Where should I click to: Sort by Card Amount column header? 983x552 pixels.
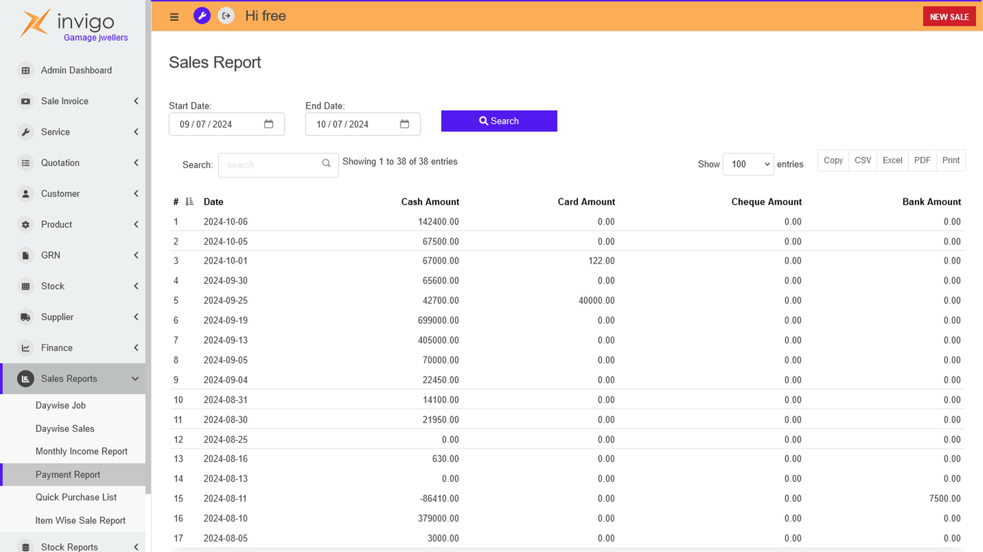click(586, 202)
